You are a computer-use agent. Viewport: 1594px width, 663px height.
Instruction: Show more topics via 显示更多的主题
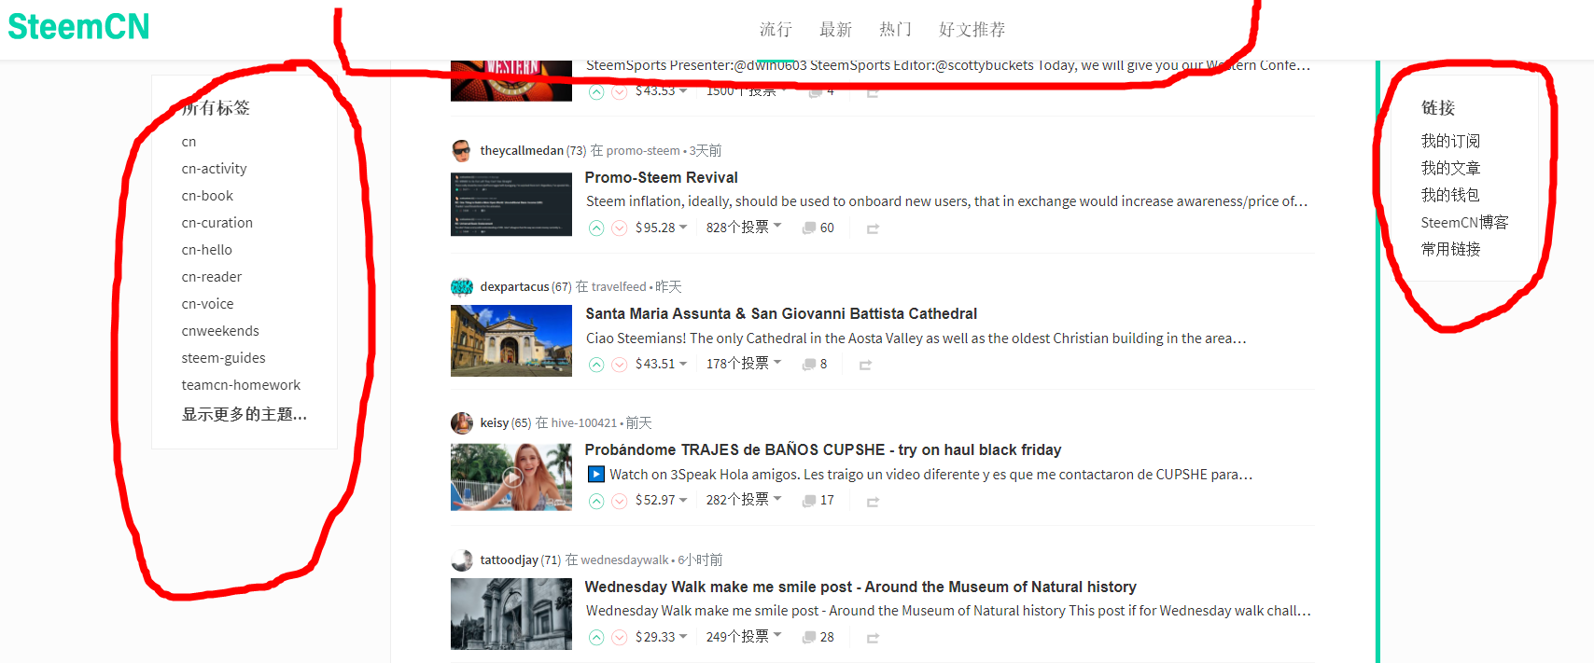(x=245, y=414)
